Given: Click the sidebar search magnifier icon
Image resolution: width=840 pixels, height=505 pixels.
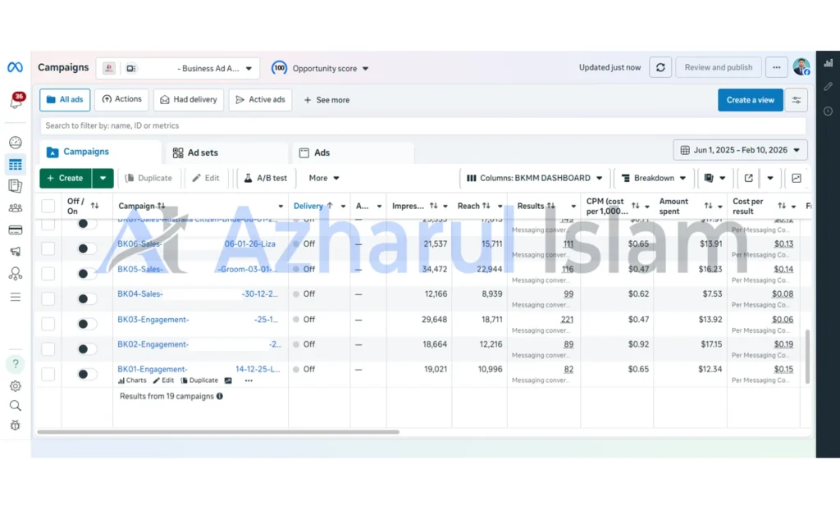Looking at the screenshot, I should click(x=16, y=405).
